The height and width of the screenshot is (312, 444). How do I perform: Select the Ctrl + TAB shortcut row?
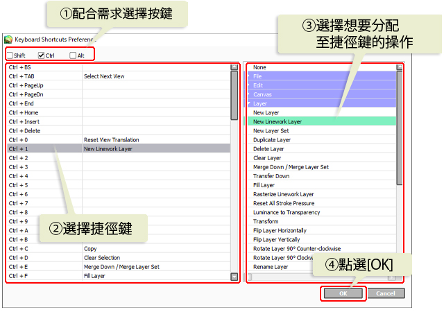(118, 76)
